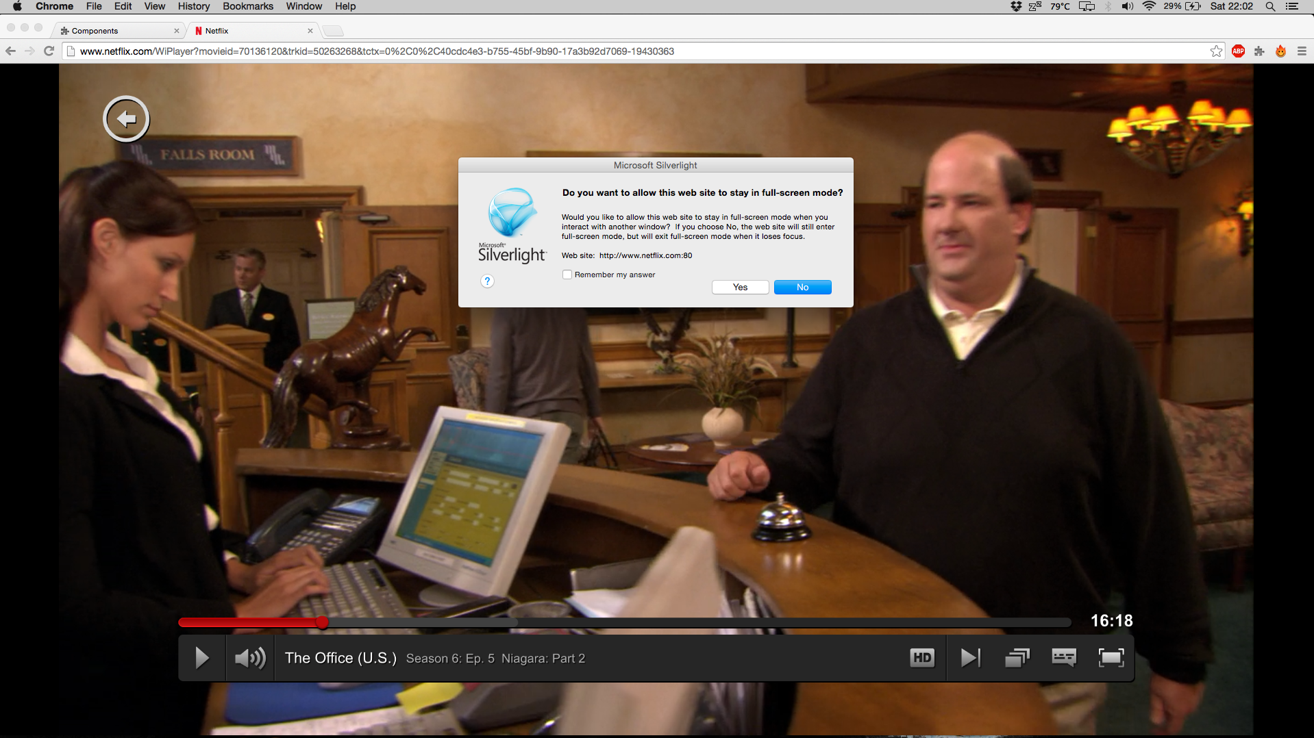Open the Chrome hamburger menu
Viewport: 1314px width, 738px height.
tap(1302, 51)
